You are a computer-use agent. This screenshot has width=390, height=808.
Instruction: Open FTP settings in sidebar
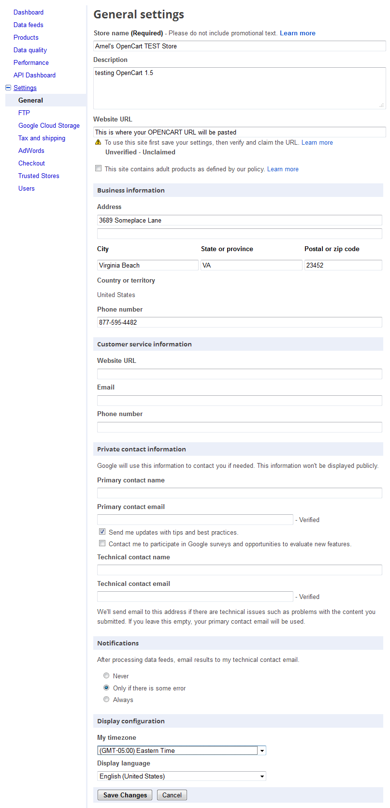coord(24,113)
